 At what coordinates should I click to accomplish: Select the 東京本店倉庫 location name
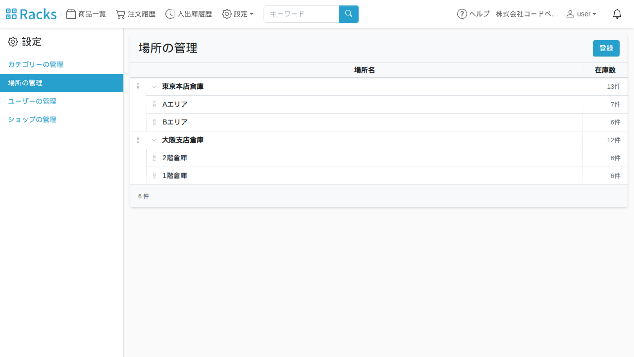pyautogui.click(x=183, y=87)
